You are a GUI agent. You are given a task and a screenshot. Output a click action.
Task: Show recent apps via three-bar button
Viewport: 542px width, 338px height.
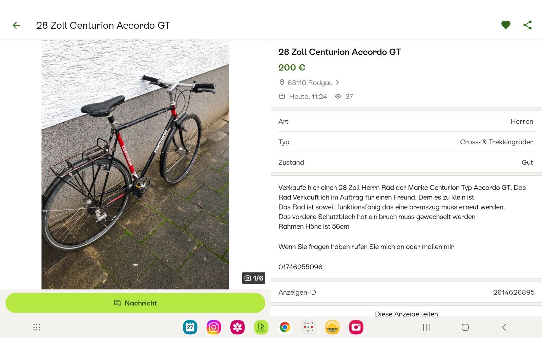[x=426, y=327]
